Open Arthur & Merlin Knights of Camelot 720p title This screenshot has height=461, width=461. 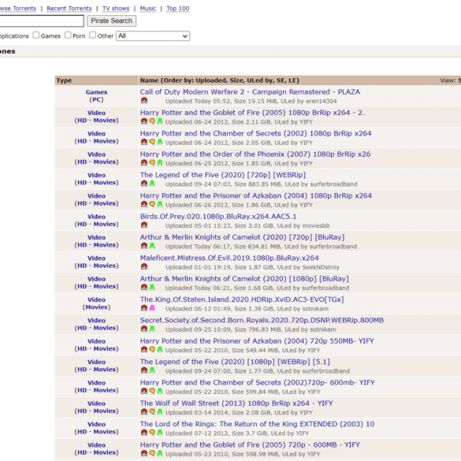coord(242,237)
